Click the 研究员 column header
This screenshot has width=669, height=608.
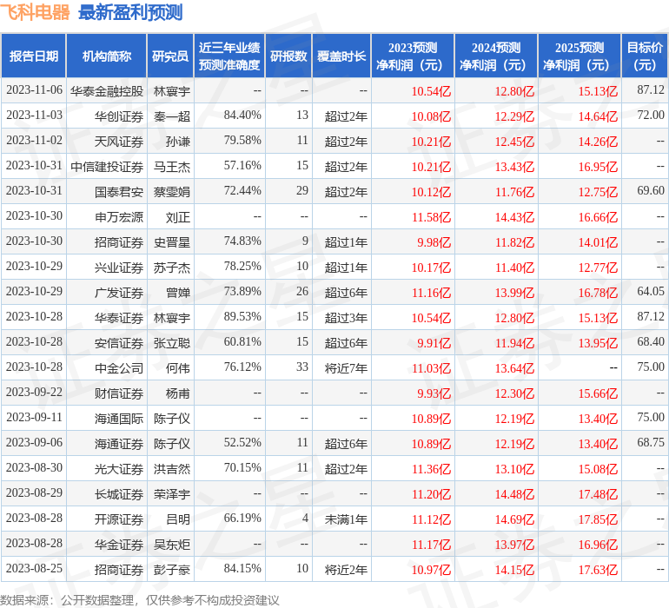pos(170,56)
